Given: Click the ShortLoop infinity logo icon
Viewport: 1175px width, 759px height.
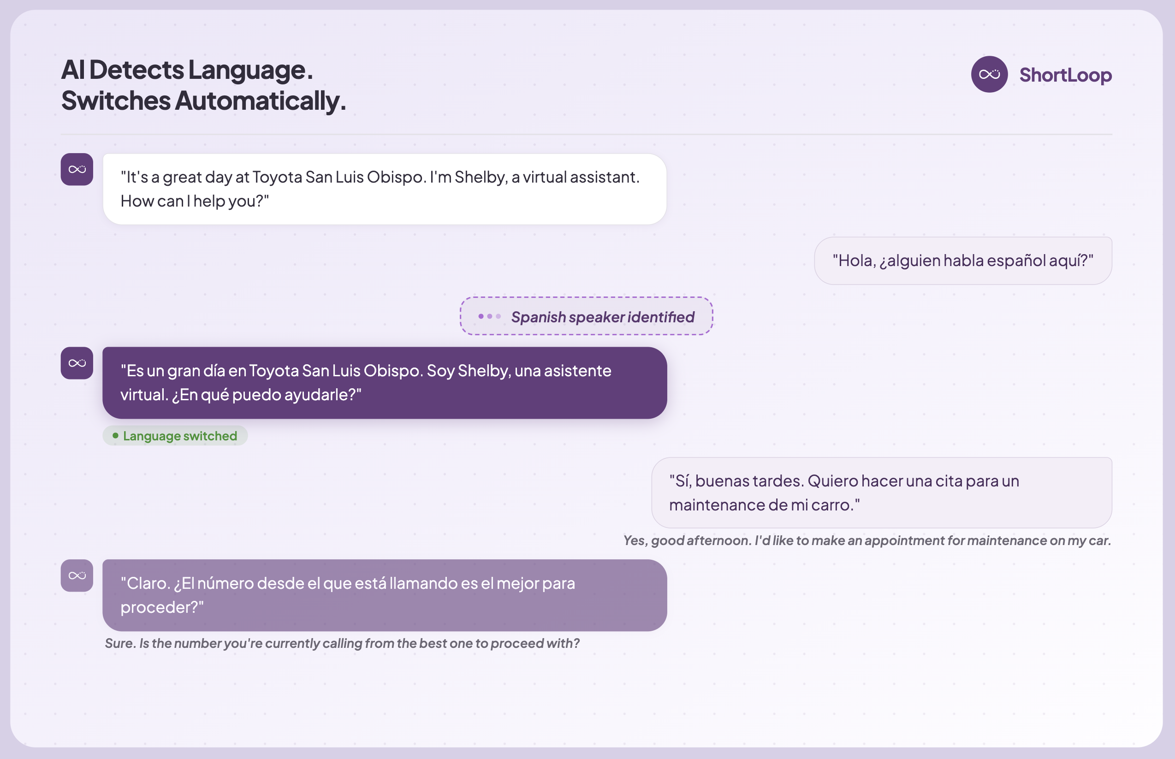Looking at the screenshot, I should tap(989, 74).
